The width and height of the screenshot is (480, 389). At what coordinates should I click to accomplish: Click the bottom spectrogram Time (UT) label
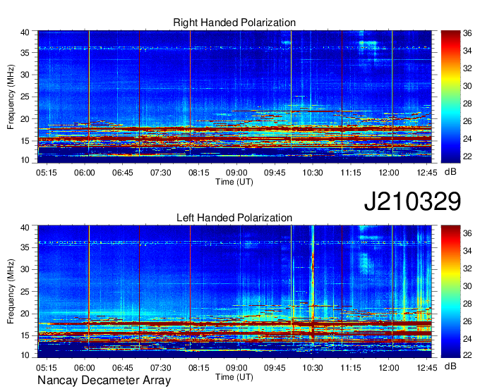(x=234, y=377)
